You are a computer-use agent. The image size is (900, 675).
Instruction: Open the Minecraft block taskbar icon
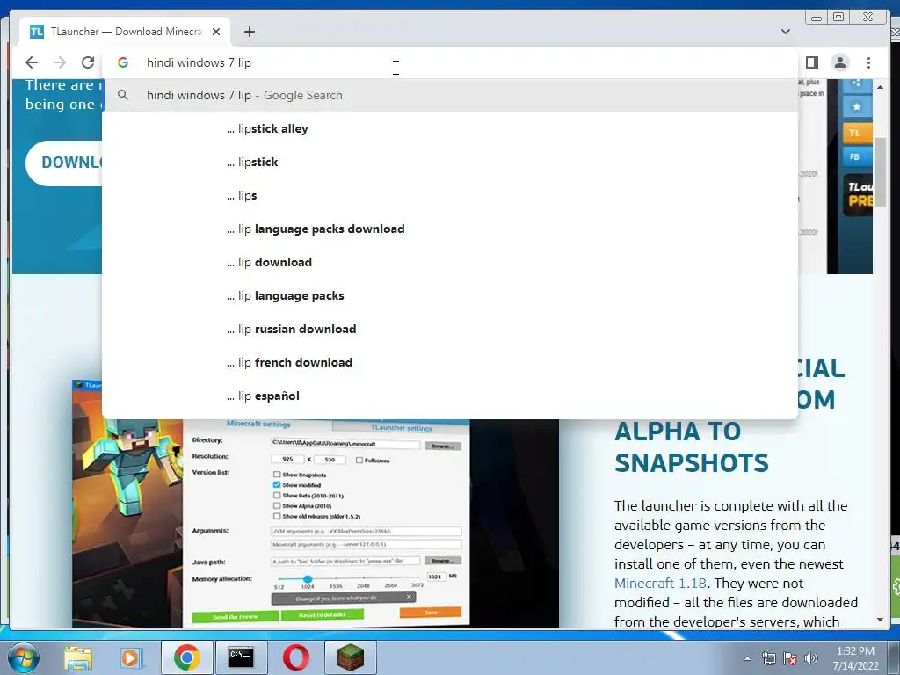pos(351,657)
